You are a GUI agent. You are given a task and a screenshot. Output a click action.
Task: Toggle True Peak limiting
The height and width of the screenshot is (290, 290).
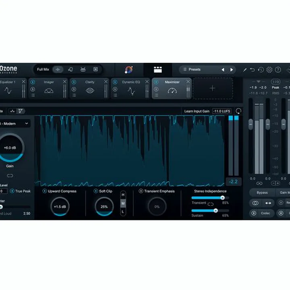point(12,191)
